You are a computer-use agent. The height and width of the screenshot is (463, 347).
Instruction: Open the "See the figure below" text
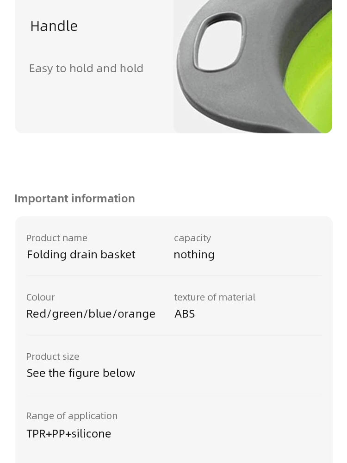click(x=81, y=373)
